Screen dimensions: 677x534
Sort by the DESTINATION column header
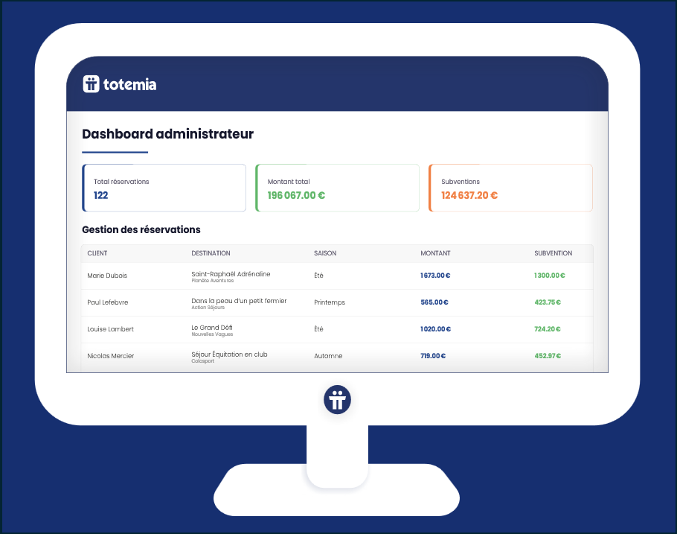point(211,253)
